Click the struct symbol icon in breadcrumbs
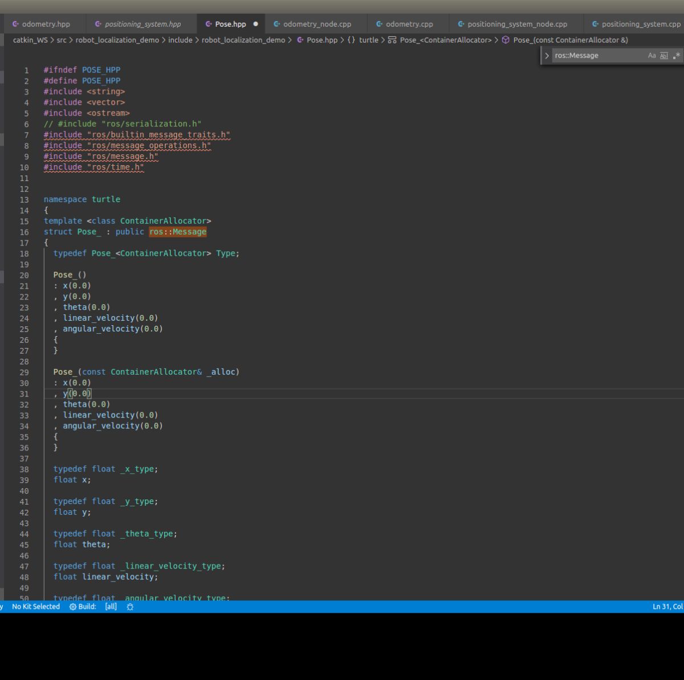Viewport: 684px width, 680px height. pyautogui.click(x=392, y=40)
